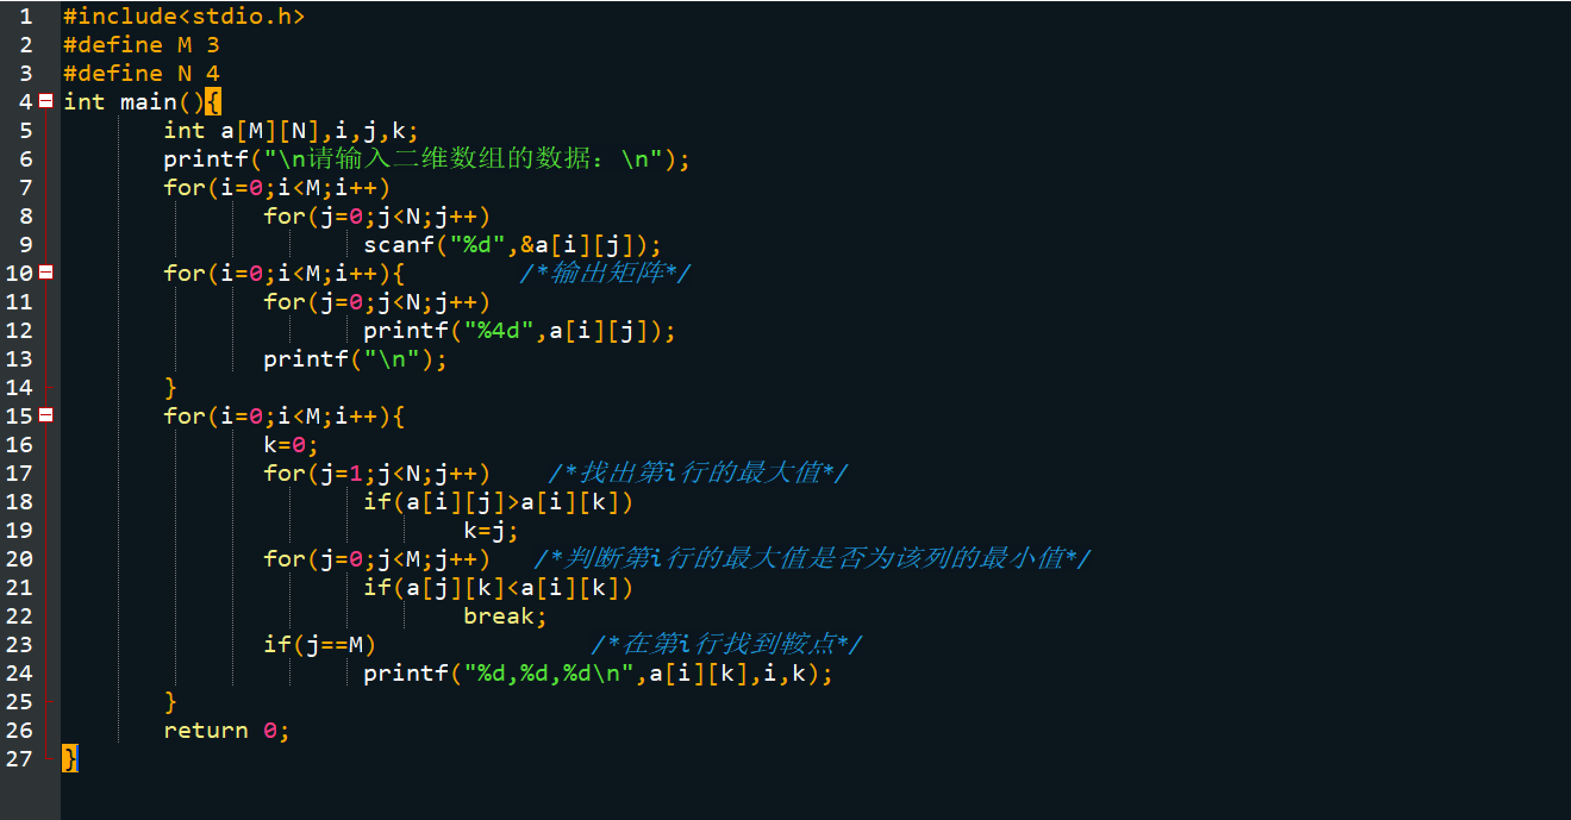Place cursor on the #include<stdio.h> directive
1571x820 pixels.
(x=183, y=17)
